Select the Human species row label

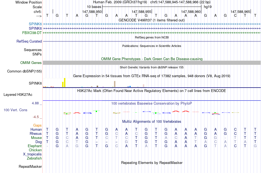(x=36, y=129)
